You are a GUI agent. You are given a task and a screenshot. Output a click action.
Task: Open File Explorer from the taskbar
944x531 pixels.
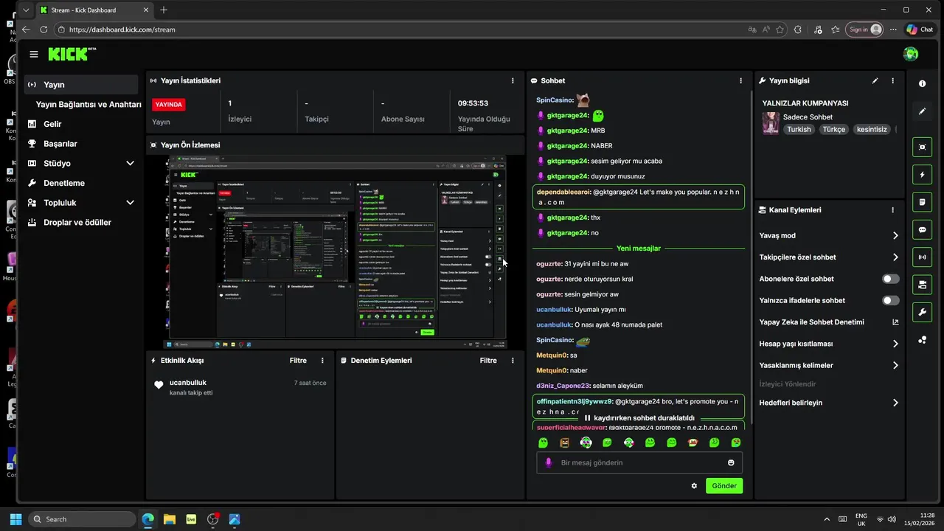[x=170, y=519]
